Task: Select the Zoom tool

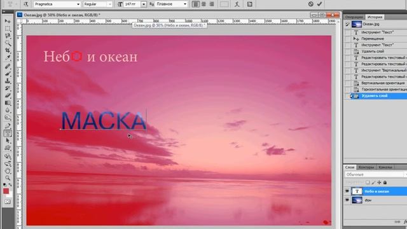Action: tap(8, 178)
